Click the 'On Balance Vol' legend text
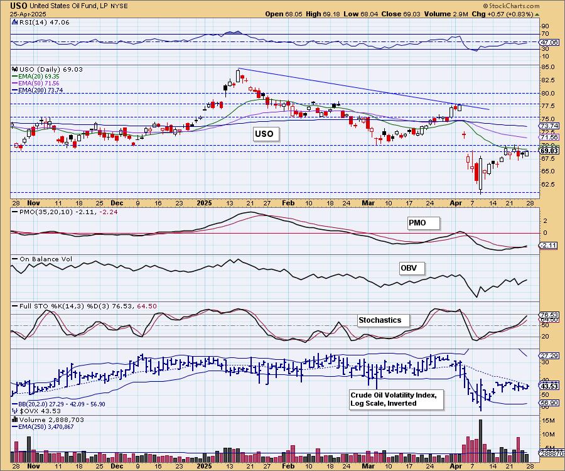This screenshot has height=471, width=565. [x=46, y=259]
